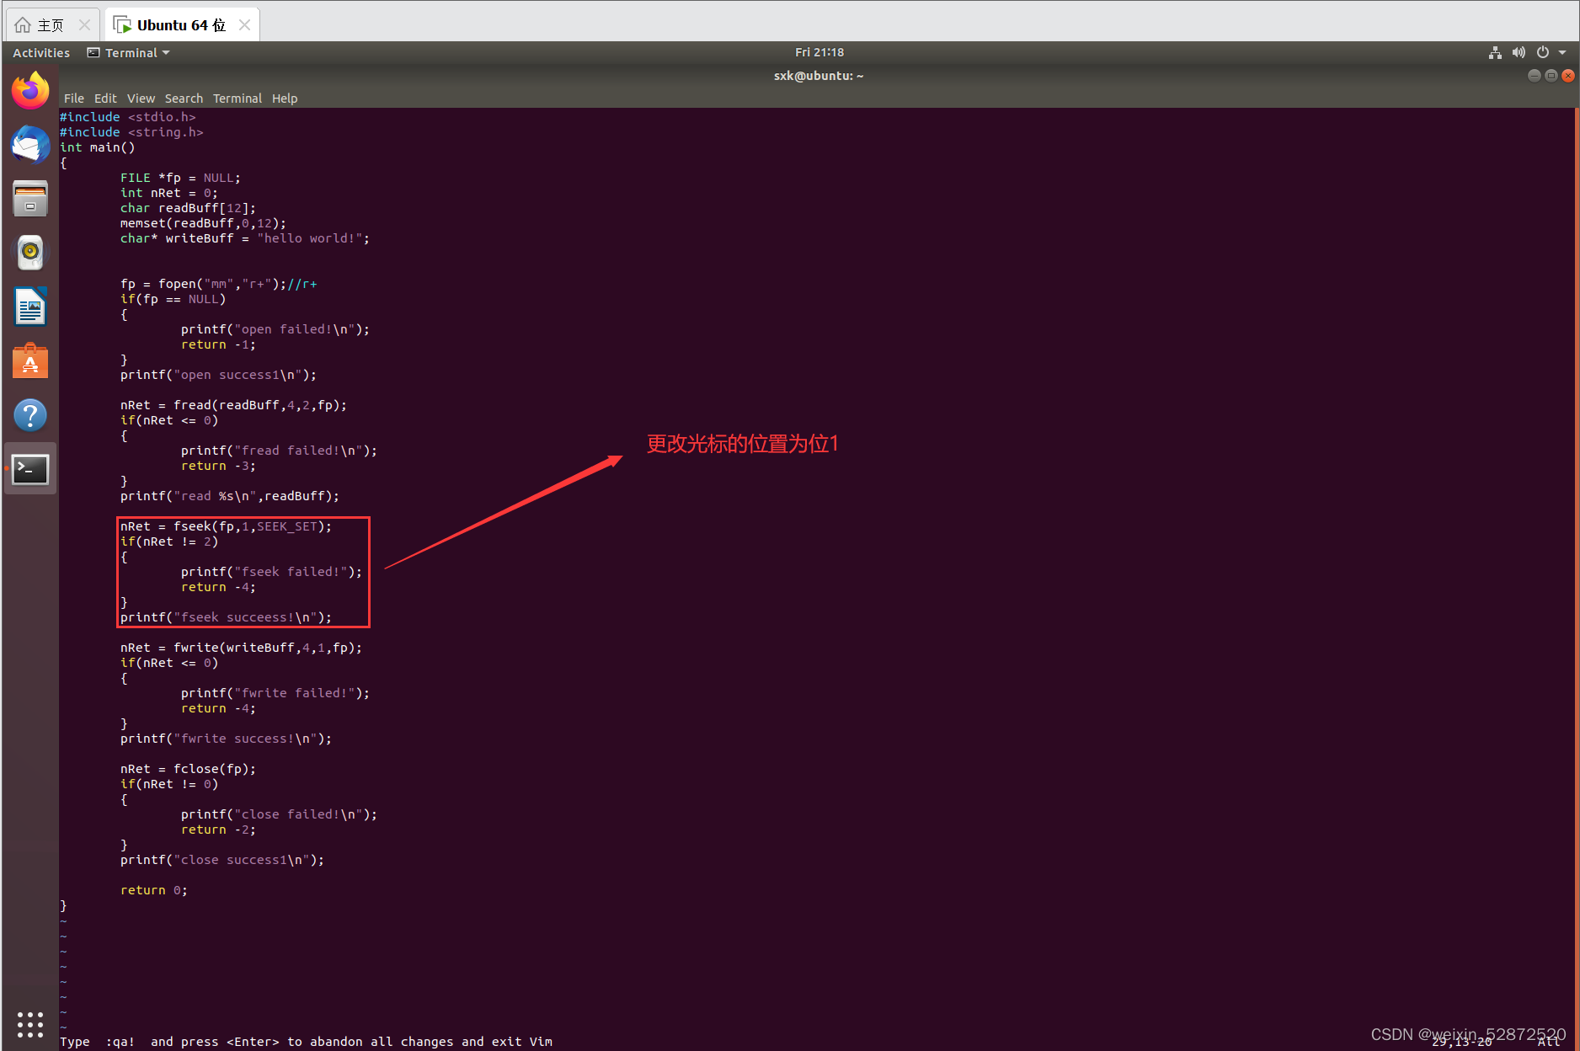Open the file drawer utility in the dock

click(x=30, y=198)
